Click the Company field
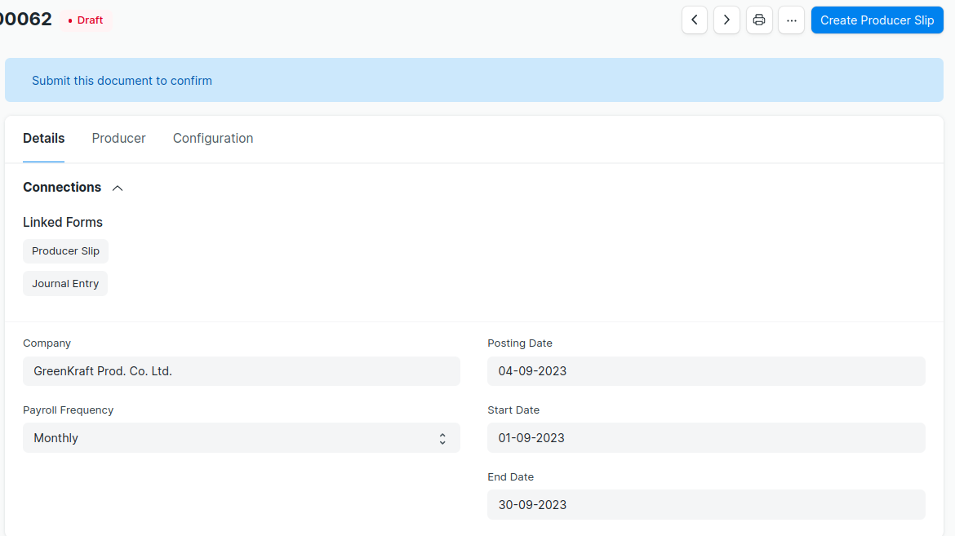Viewport: 955px width, 536px height. click(x=241, y=371)
